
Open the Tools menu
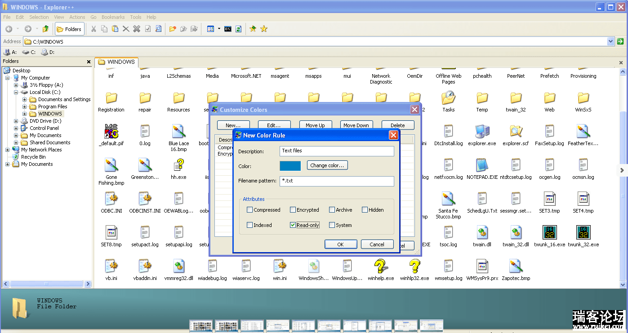(x=136, y=17)
